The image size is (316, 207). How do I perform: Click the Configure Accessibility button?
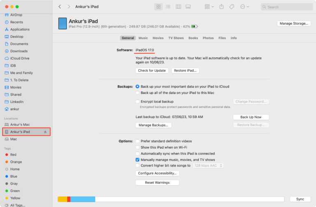[x=157, y=173]
